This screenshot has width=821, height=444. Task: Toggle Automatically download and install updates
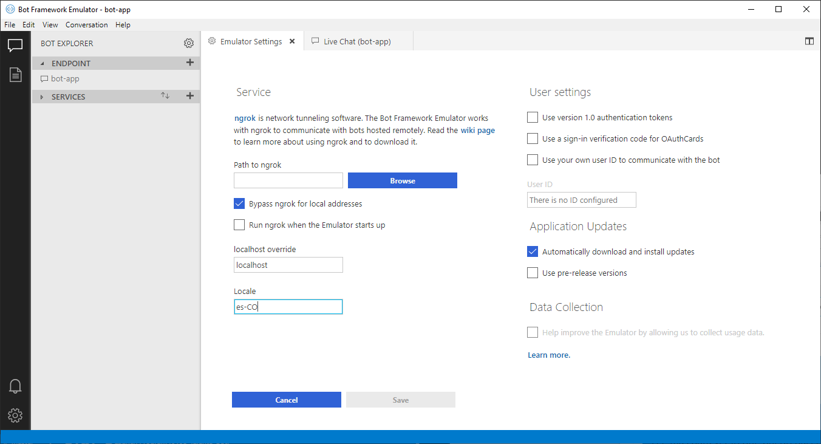[x=533, y=251]
